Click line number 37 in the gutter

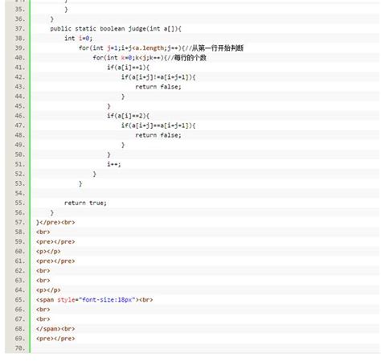click(x=20, y=29)
